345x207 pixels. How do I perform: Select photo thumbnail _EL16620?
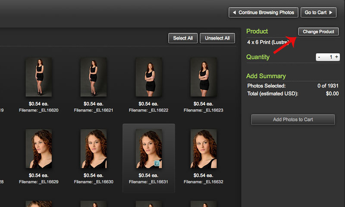click(x=39, y=77)
